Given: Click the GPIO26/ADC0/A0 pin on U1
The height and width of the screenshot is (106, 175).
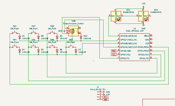Looking at the screenshot, I should (x=128, y=36).
